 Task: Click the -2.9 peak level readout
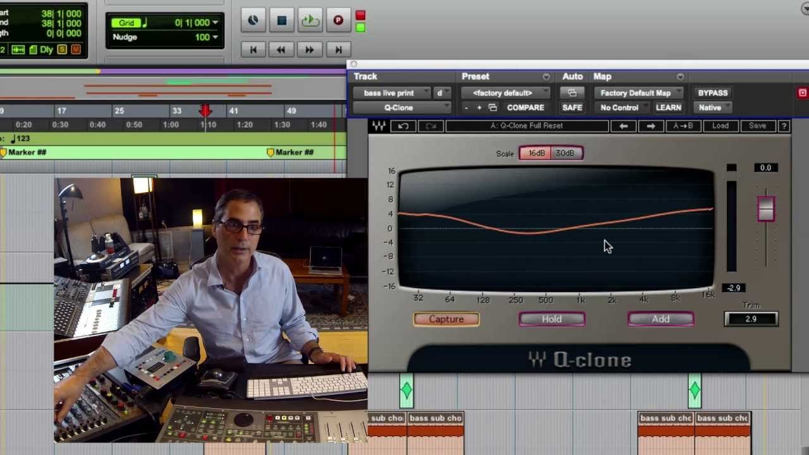click(x=733, y=288)
